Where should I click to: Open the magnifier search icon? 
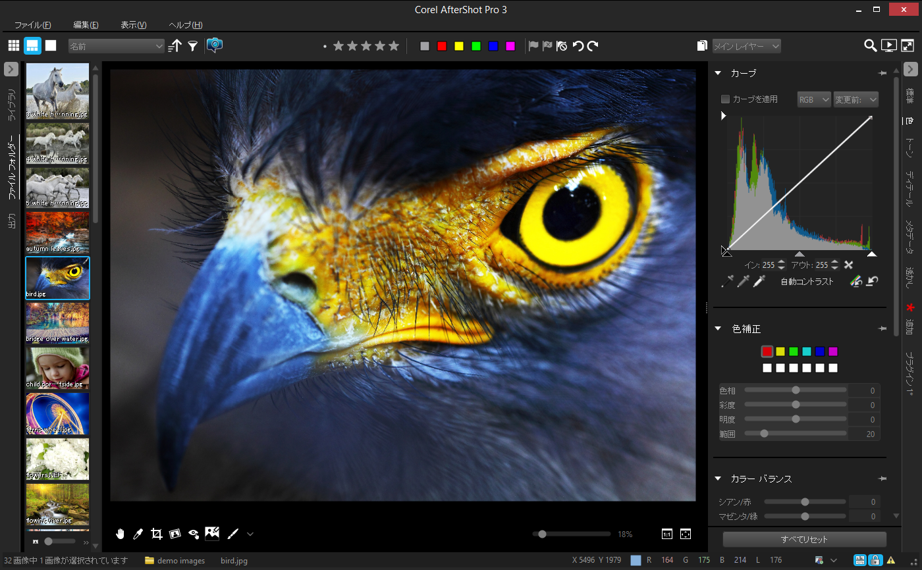[x=871, y=45]
